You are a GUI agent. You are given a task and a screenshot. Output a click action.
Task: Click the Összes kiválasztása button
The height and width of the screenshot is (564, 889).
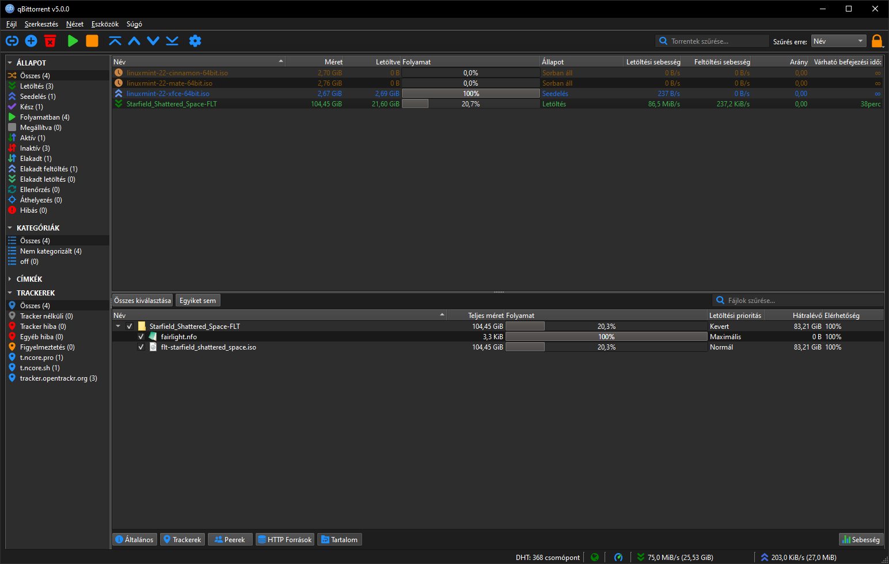[142, 300]
